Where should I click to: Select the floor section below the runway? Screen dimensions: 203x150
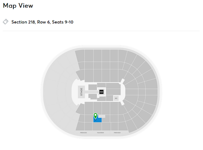tap(92, 97)
